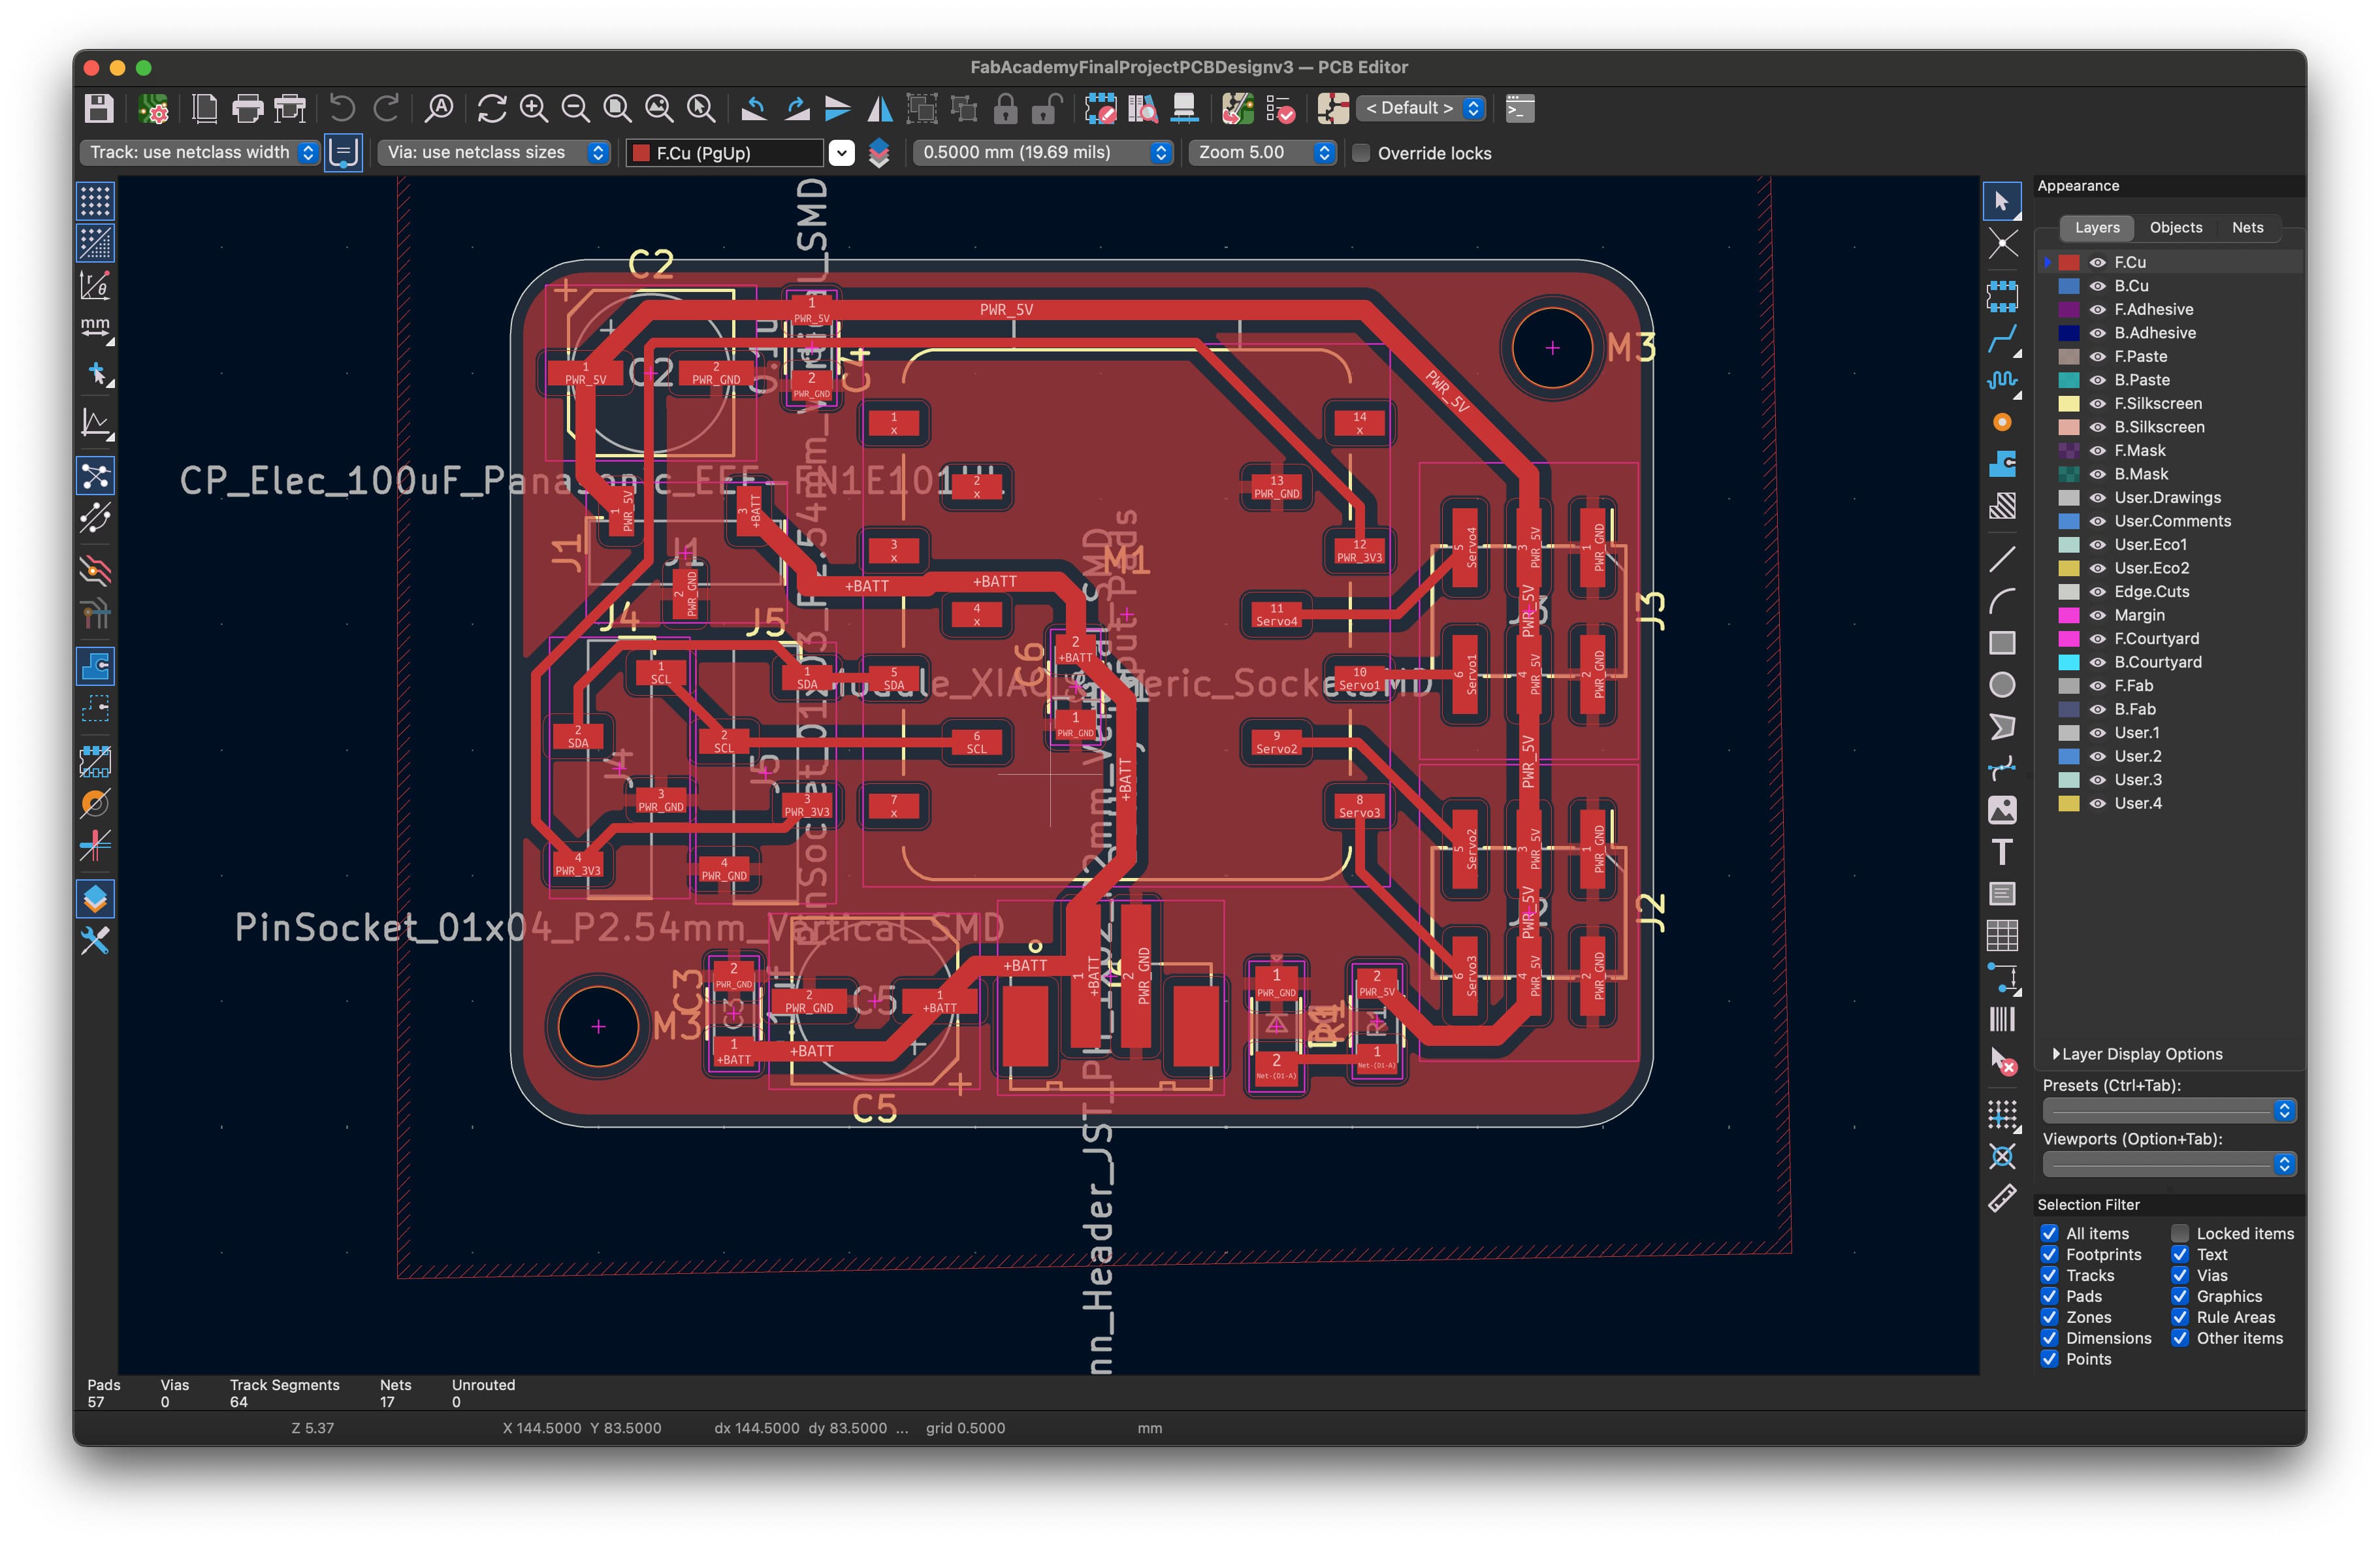Click Zoom to Fit icon

click(617, 108)
